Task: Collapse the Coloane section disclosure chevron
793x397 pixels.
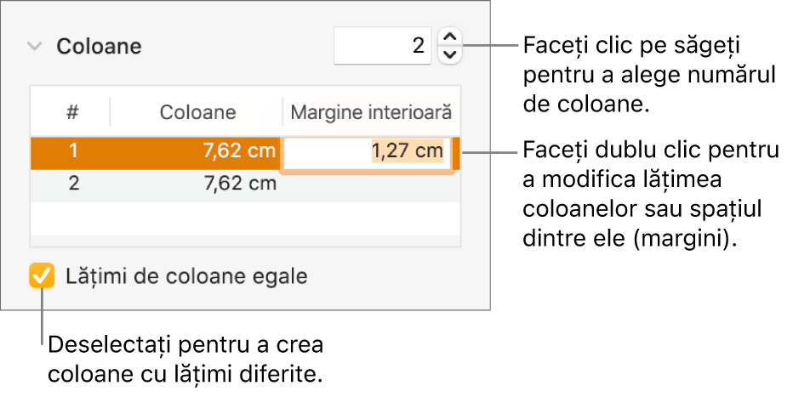Action: pyautogui.click(x=34, y=46)
